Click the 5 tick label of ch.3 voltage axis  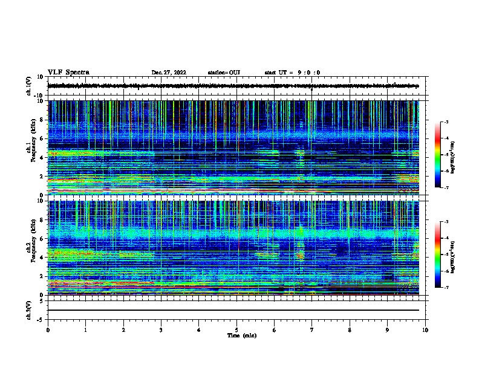42,301
